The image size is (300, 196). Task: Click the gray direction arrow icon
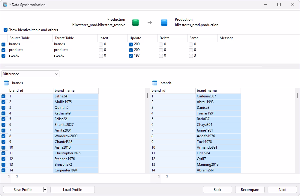(x=150, y=23)
